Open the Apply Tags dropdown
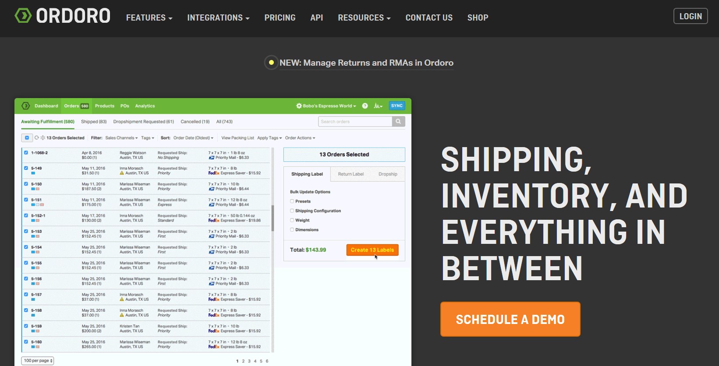Viewport: 719px width, 366px height. click(269, 138)
